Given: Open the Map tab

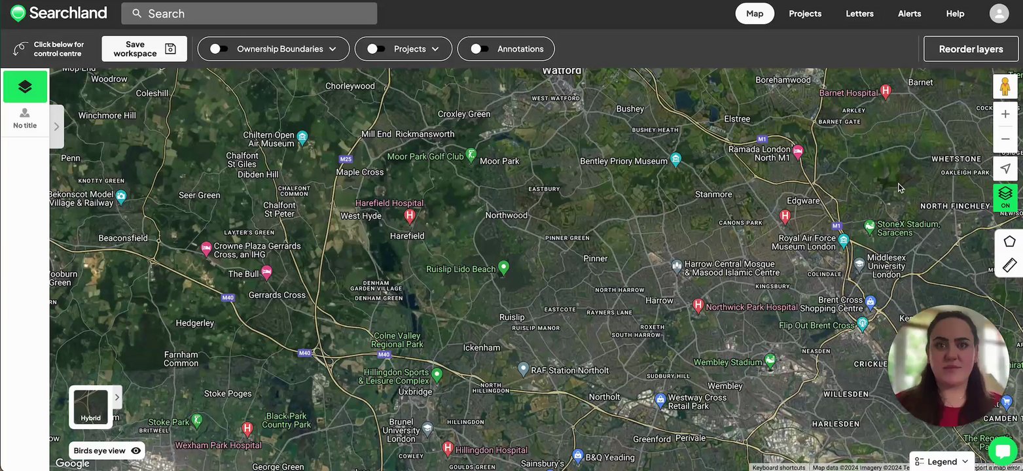Looking at the screenshot, I should pyautogui.click(x=755, y=14).
